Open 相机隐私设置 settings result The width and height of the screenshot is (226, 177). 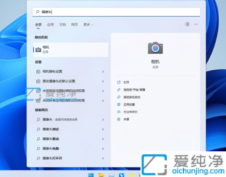pos(71,71)
